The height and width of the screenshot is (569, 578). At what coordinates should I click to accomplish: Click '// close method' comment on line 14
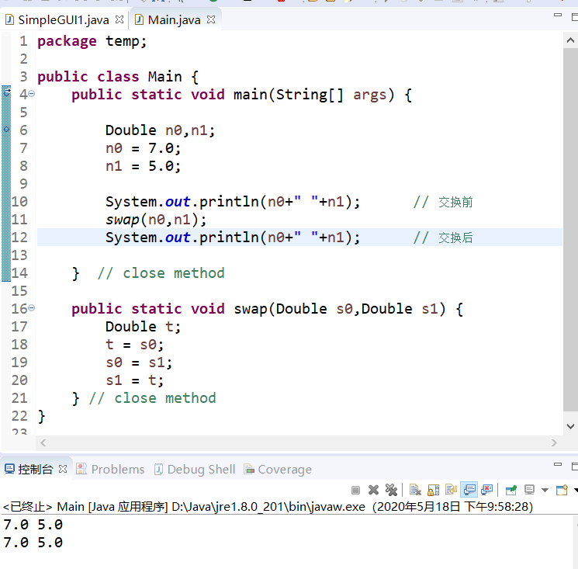pos(161,273)
